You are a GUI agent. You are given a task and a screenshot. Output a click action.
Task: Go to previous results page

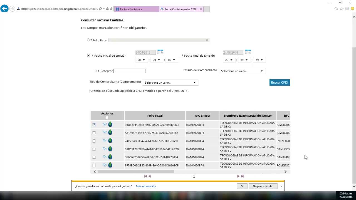click(x=149, y=176)
